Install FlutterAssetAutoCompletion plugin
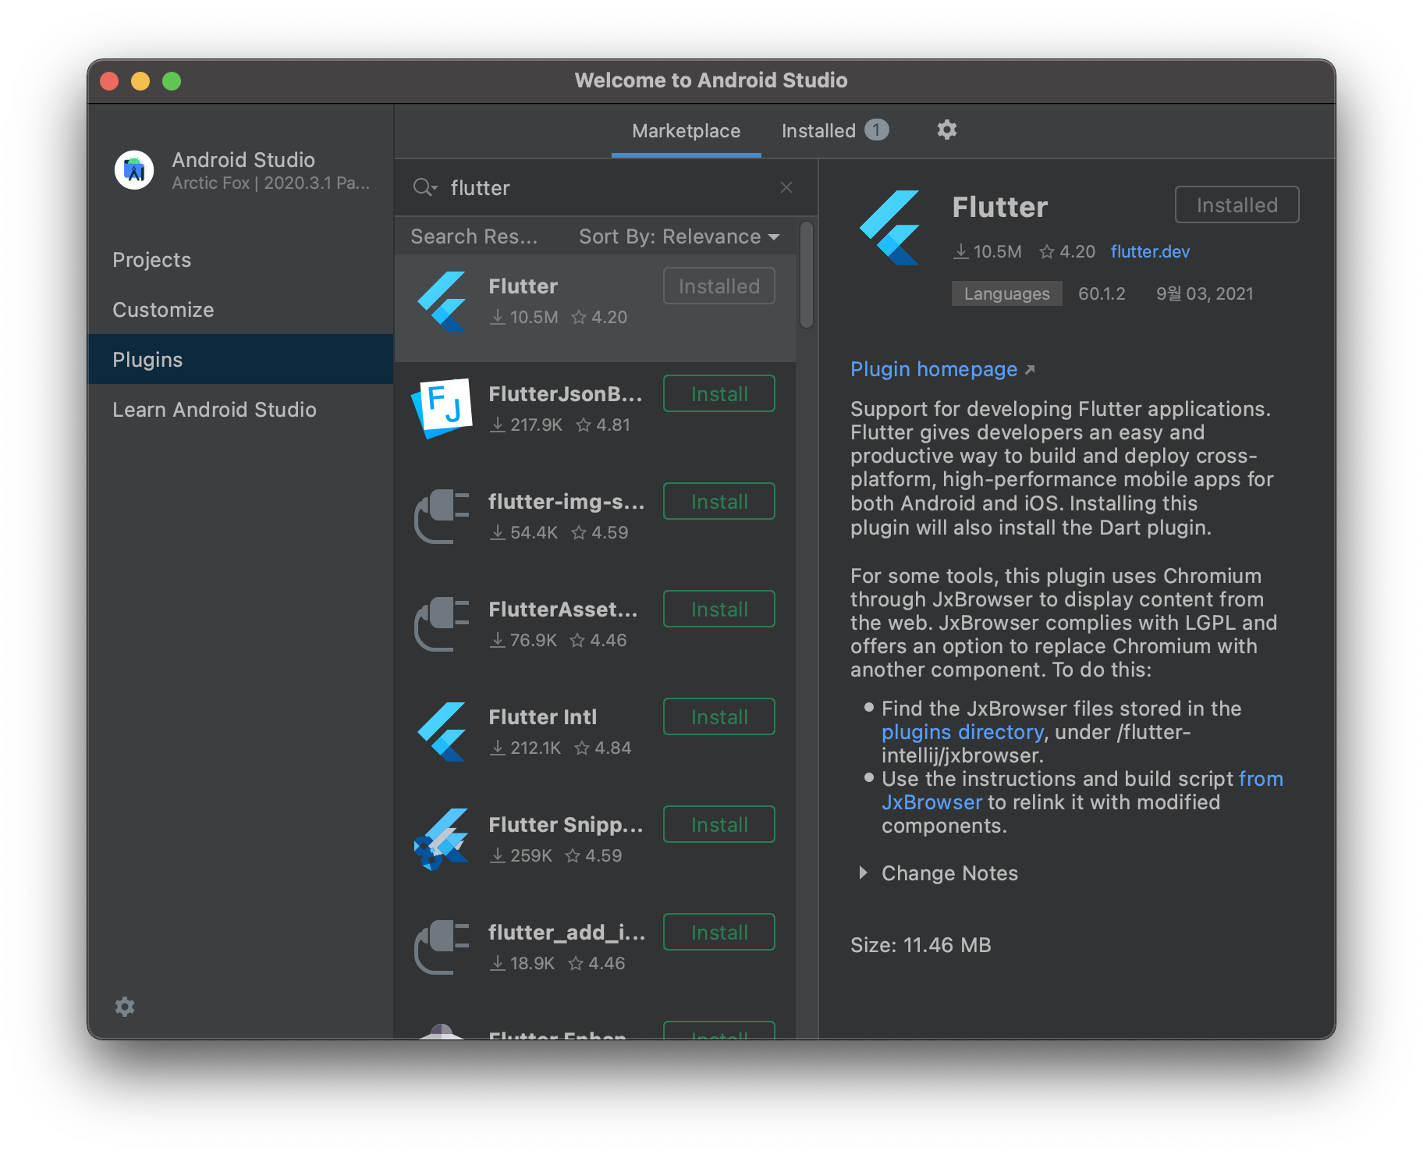The height and width of the screenshot is (1155, 1423). point(719,609)
